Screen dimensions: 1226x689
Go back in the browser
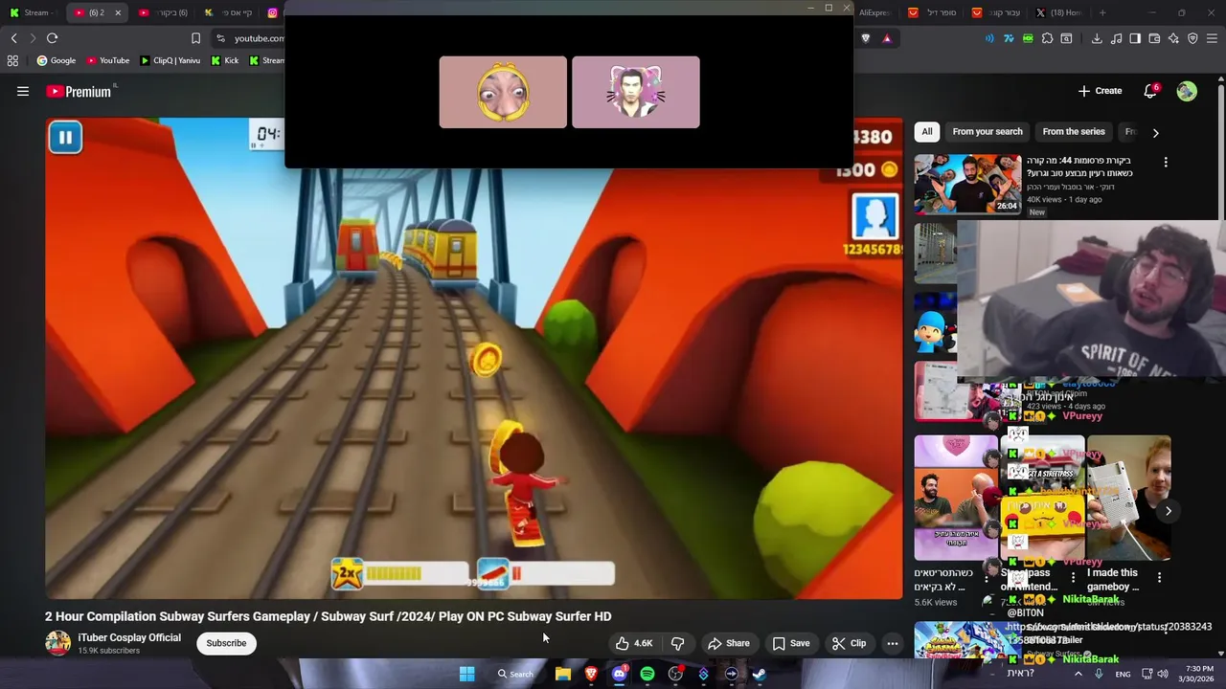click(13, 38)
